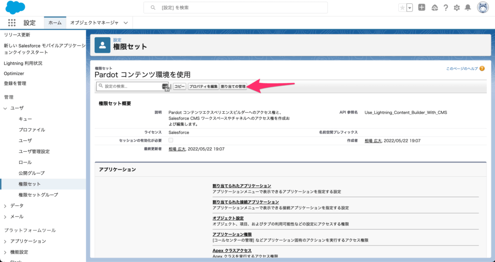Collapse the ユーザ section in the sidebar
Viewport: 495px width, 262px height.
pyautogui.click(x=5, y=108)
